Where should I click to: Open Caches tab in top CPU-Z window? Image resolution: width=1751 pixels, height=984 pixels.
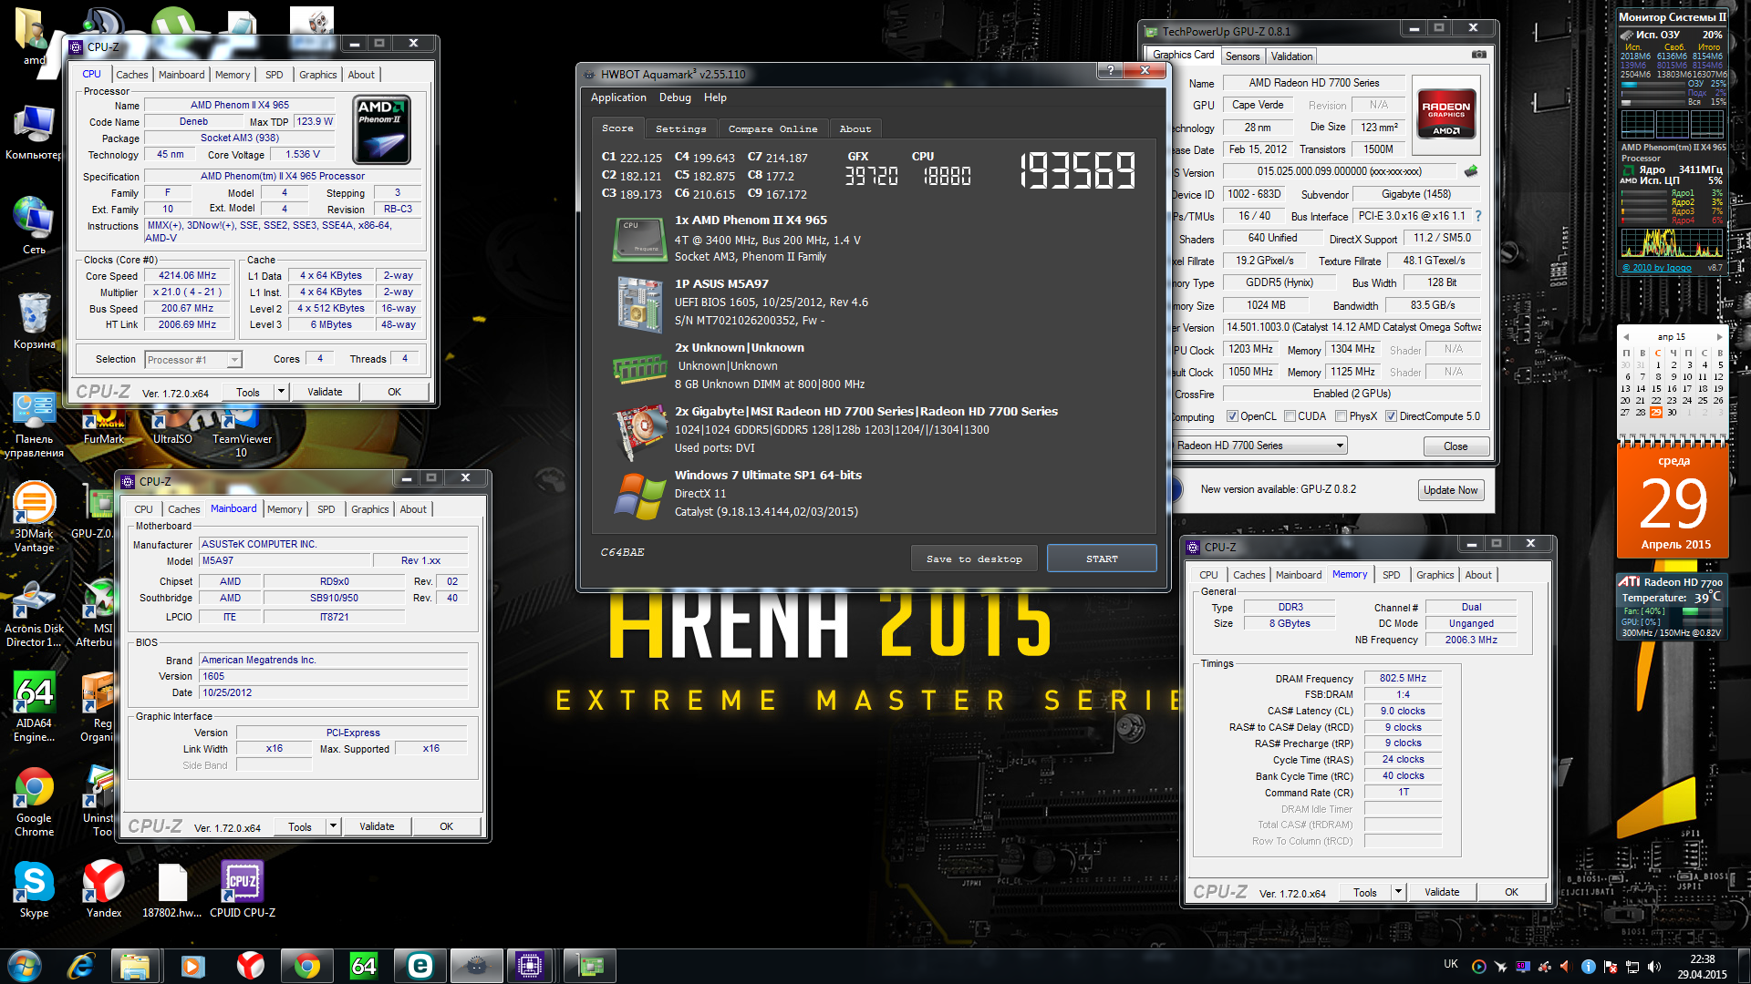pyautogui.click(x=132, y=75)
